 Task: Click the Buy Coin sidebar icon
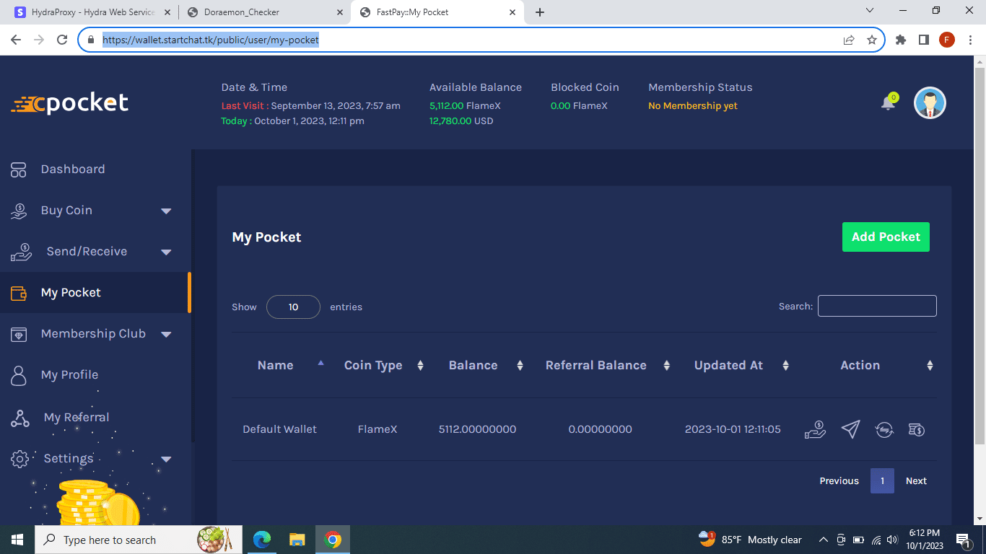click(19, 211)
